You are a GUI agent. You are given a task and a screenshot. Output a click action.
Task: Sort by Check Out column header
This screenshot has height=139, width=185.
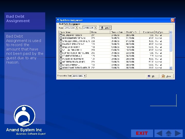pyautogui.click(x=132, y=32)
